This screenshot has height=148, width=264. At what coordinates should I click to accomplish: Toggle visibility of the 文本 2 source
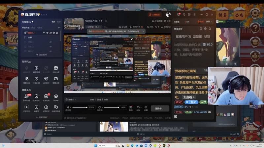pos(50,47)
